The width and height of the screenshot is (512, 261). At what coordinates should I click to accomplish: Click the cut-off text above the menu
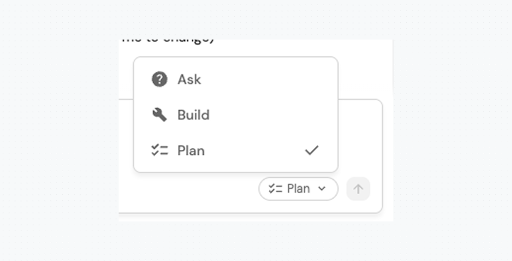tap(168, 41)
